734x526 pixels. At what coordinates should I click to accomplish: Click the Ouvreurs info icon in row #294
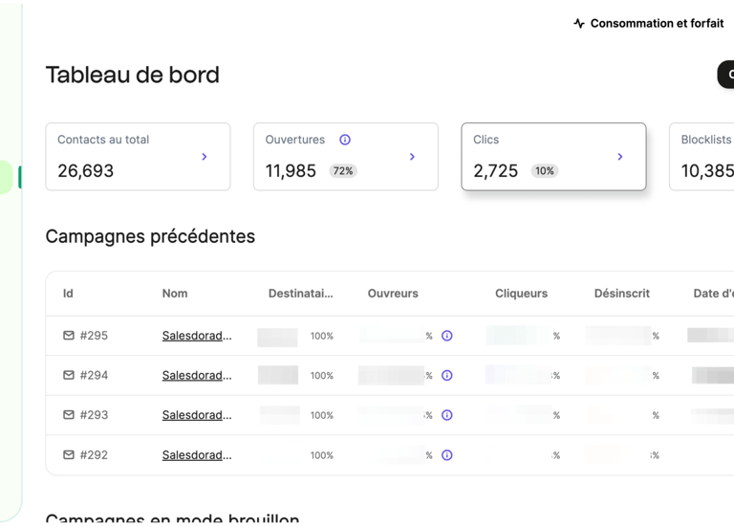point(446,375)
